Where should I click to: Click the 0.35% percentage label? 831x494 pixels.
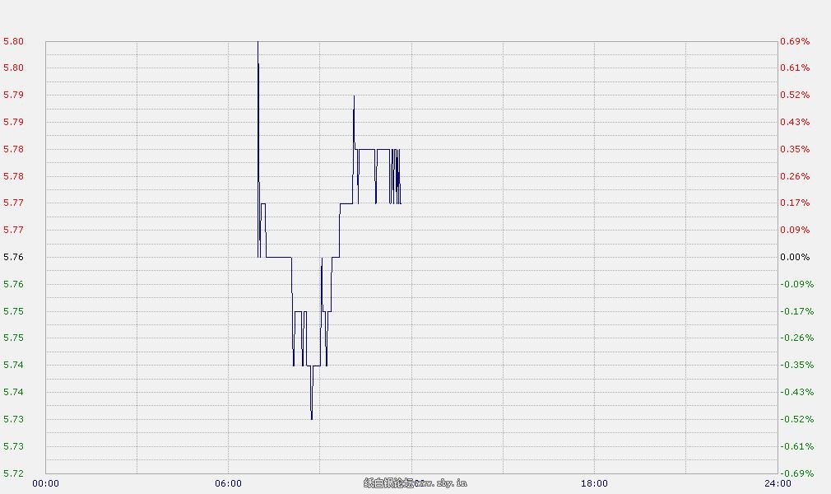pyautogui.click(x=795, y=149)
